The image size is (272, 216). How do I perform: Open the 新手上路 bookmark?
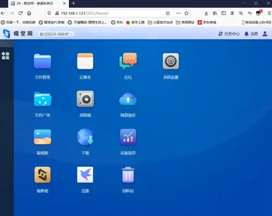(x=135, y=22)
